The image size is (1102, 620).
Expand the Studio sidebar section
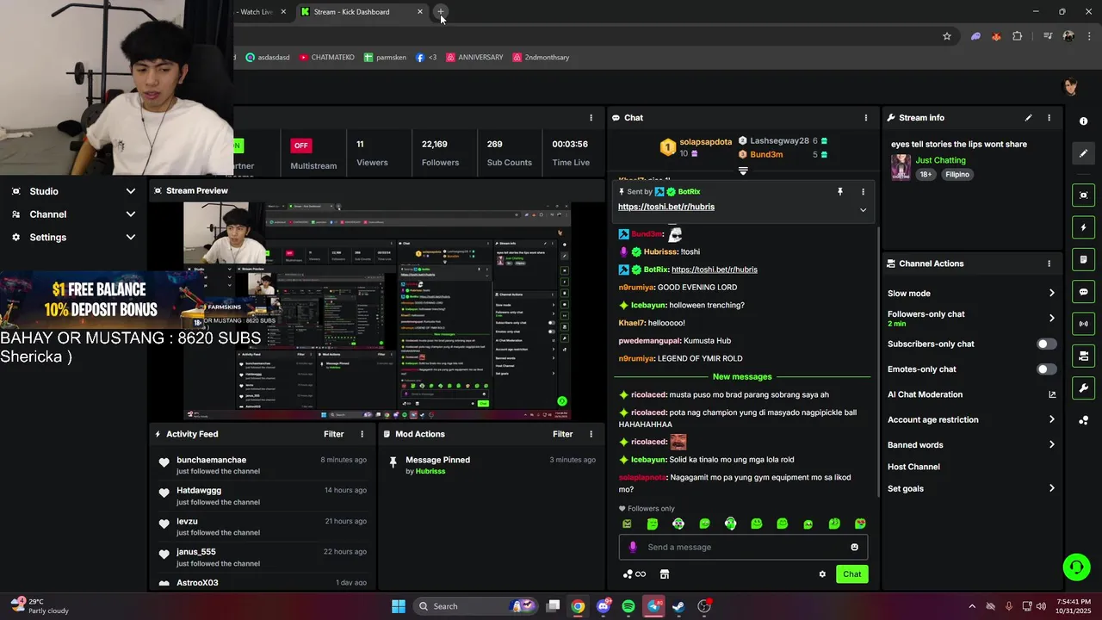point(73,191)
